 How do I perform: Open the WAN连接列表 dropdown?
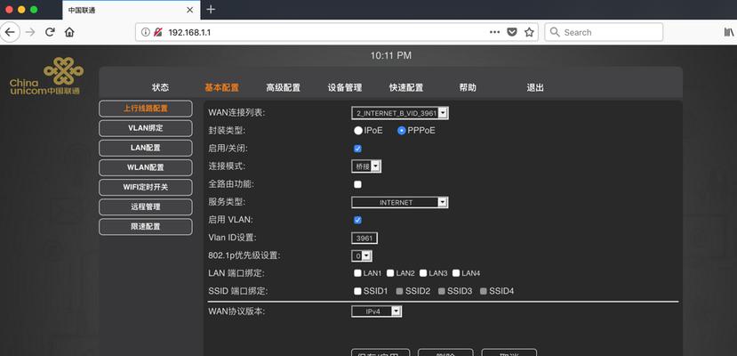point(400,113)
